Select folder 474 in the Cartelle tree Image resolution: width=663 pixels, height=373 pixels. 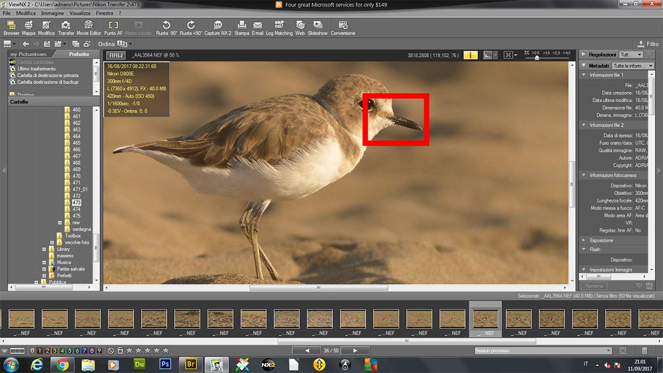[76, 209]
